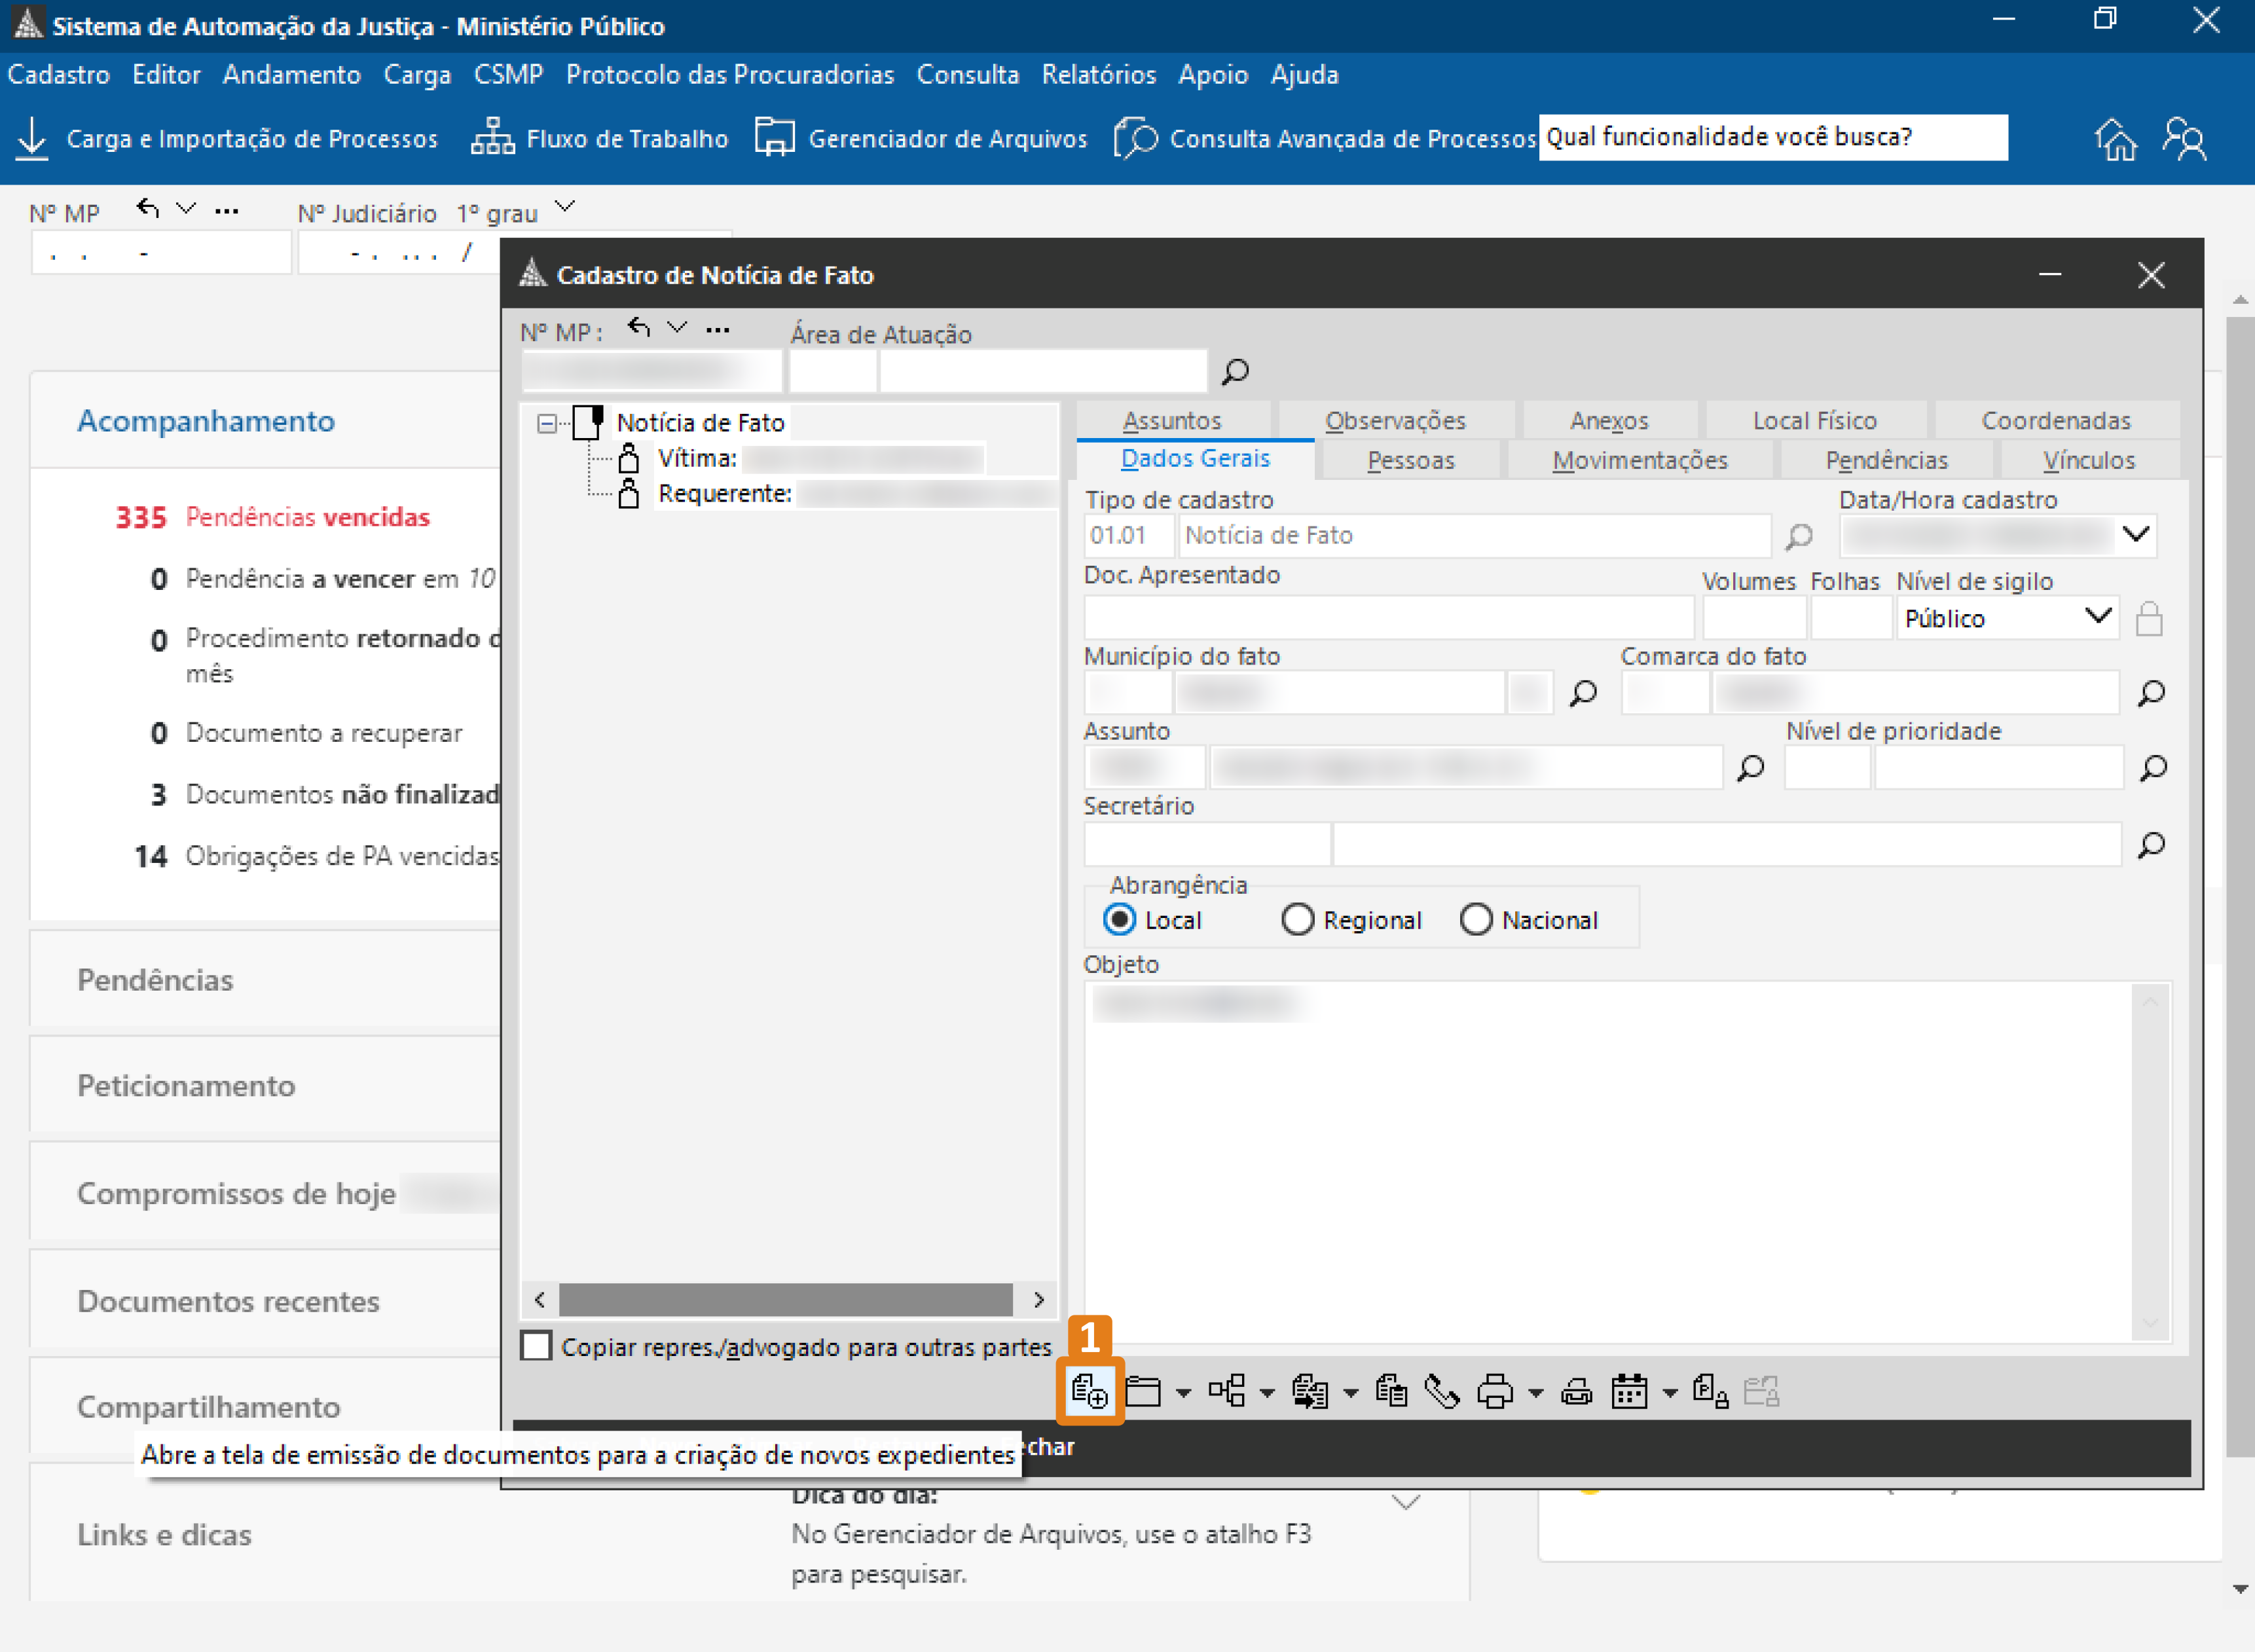Viewport: 2255px width, 1652px height.
Task: Click the Secretário search magnifier
Action: click(x=2152, y=845)
